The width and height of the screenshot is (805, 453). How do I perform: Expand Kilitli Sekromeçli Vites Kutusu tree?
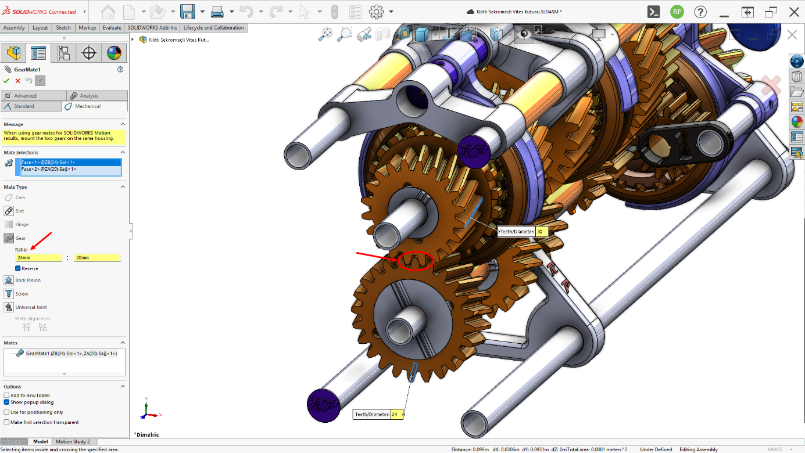pos(133,39)
